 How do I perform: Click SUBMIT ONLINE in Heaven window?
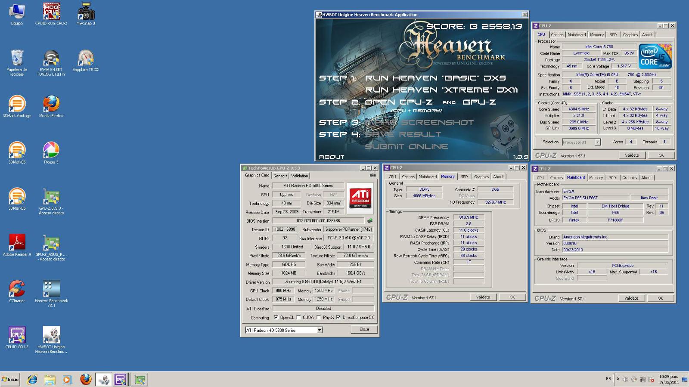pos(407,146)
